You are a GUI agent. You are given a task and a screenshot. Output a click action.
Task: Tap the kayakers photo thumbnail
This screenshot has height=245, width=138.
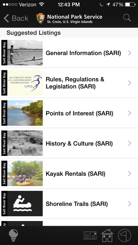25,173
